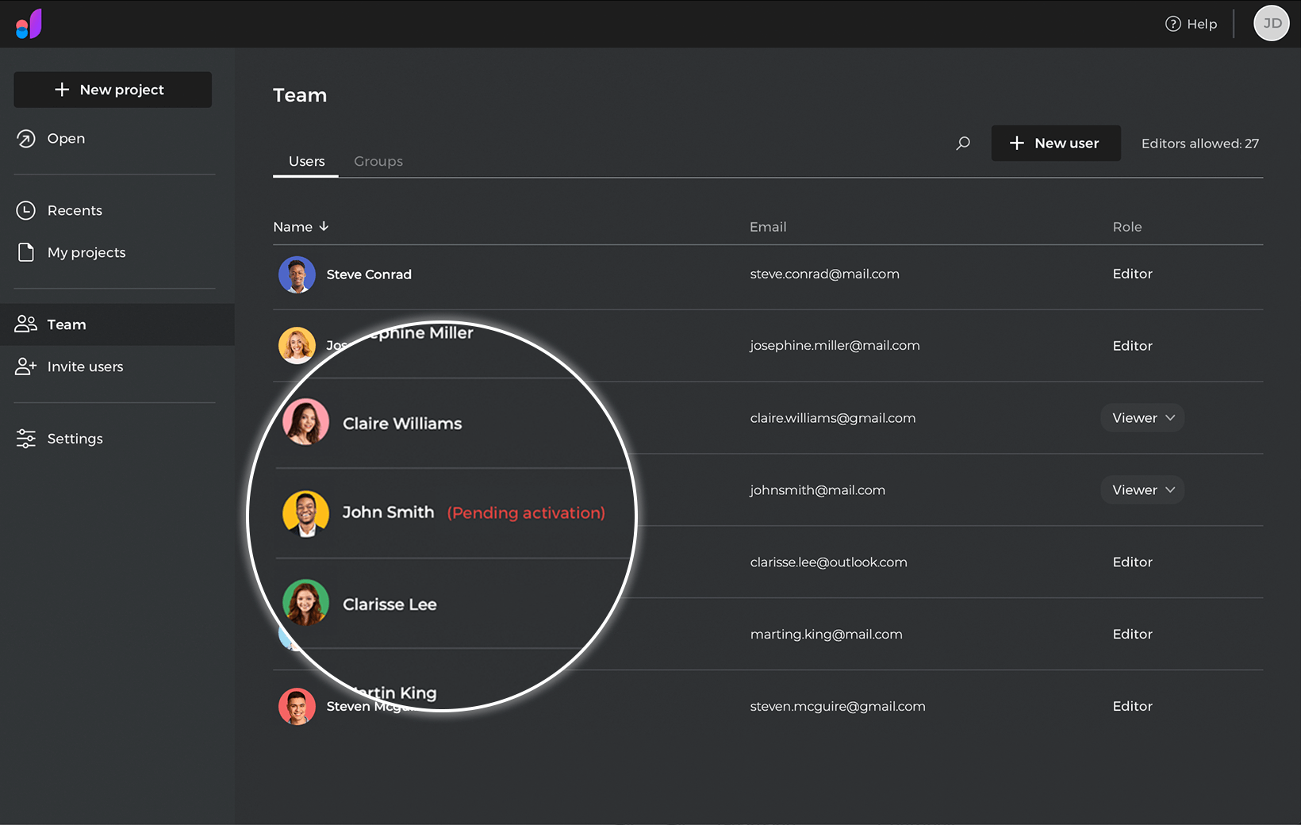Click Steven Mcguire's avatar
The width and height of the screenshot is (1301, 825).
297,706
